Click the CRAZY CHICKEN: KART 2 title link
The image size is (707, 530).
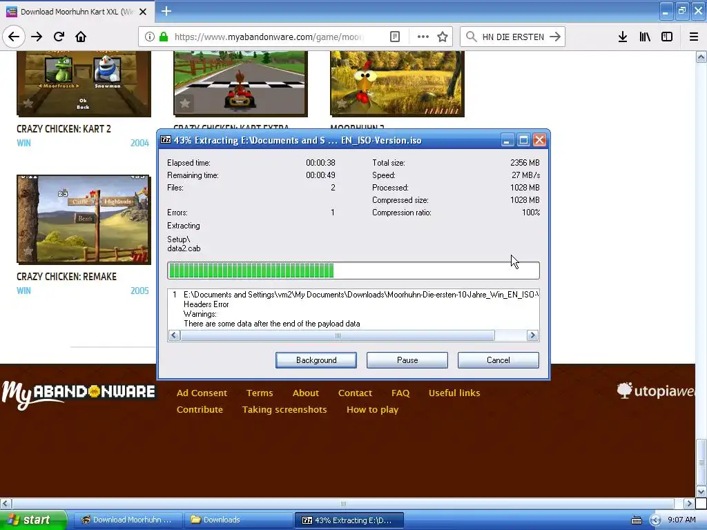tap(64, 129)
